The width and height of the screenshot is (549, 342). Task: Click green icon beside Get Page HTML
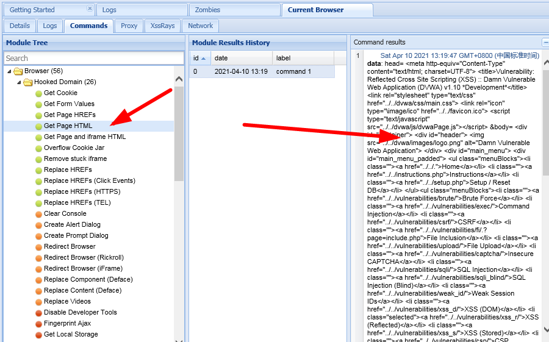coord(38,126)
